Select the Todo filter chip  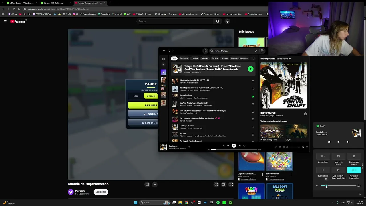click(174, 58)
